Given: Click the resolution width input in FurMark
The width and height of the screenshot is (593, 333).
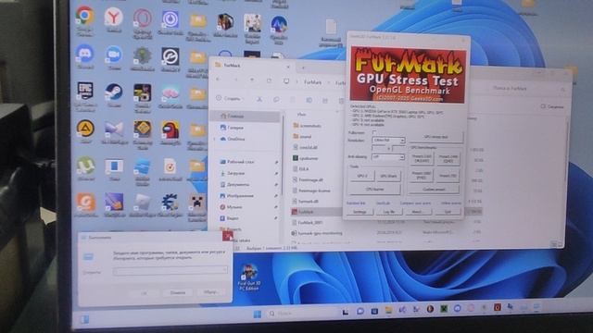Looking at the screenshot, I should [379, 148].
